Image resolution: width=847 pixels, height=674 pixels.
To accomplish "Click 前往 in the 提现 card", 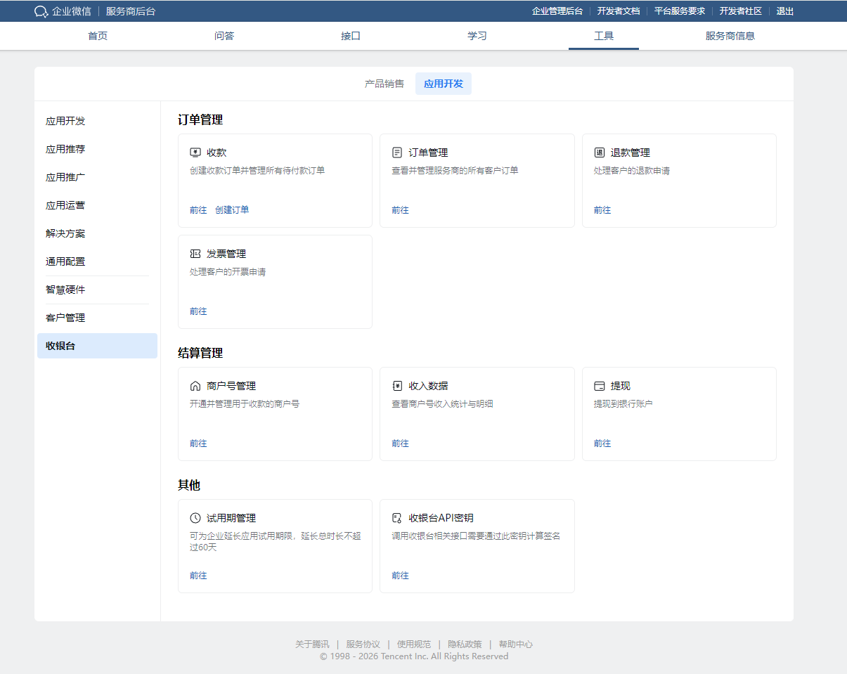I will (602, 443).
